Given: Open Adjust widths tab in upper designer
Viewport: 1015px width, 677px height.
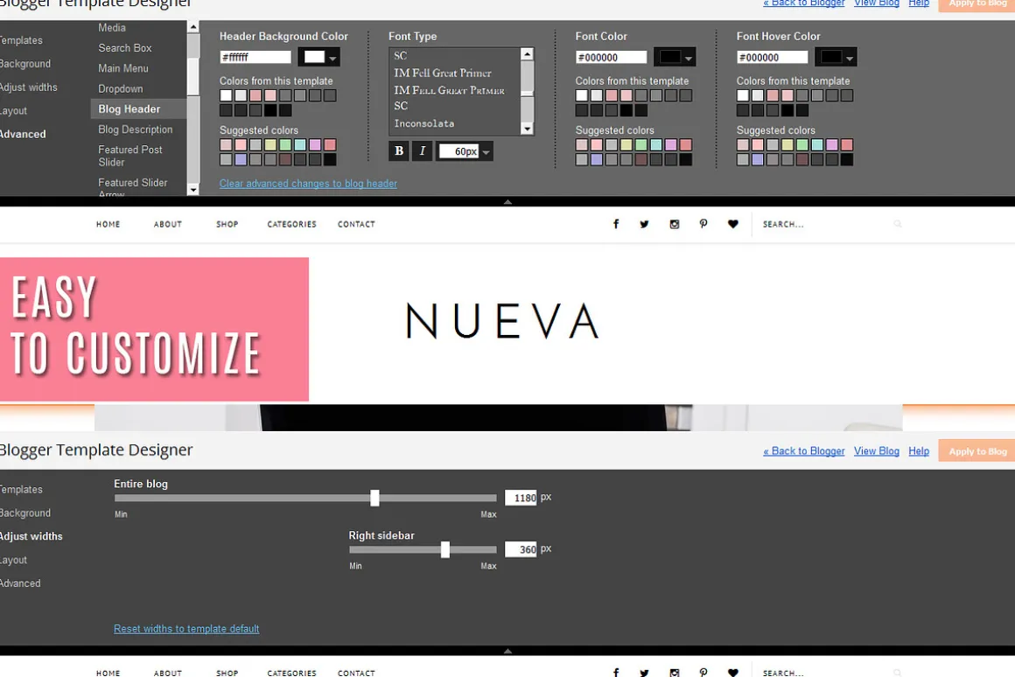Looking at the screenshot, I should click(29, 87).
